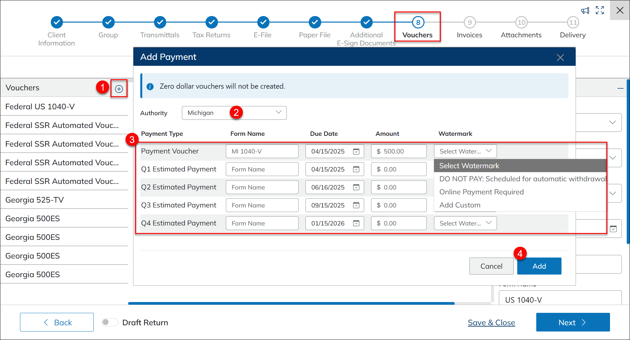Open calendar picker for Q3 Estimated Payment
Viewport: 630px width, 340px height.
point(356,206)
